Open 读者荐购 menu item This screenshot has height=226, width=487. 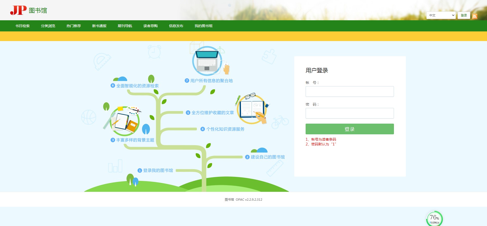coord(150,26)
